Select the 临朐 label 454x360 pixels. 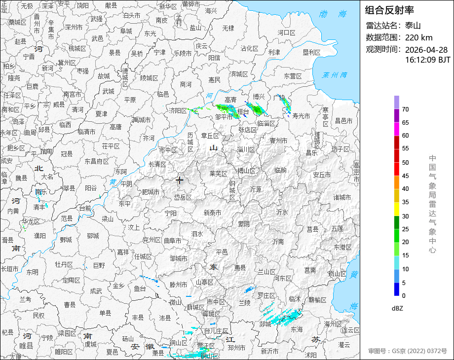(x=280, y=170)
